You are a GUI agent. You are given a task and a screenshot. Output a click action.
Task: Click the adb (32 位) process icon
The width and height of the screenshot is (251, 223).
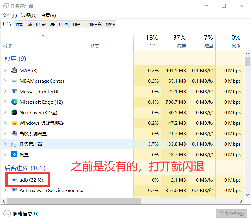[14, 180]
